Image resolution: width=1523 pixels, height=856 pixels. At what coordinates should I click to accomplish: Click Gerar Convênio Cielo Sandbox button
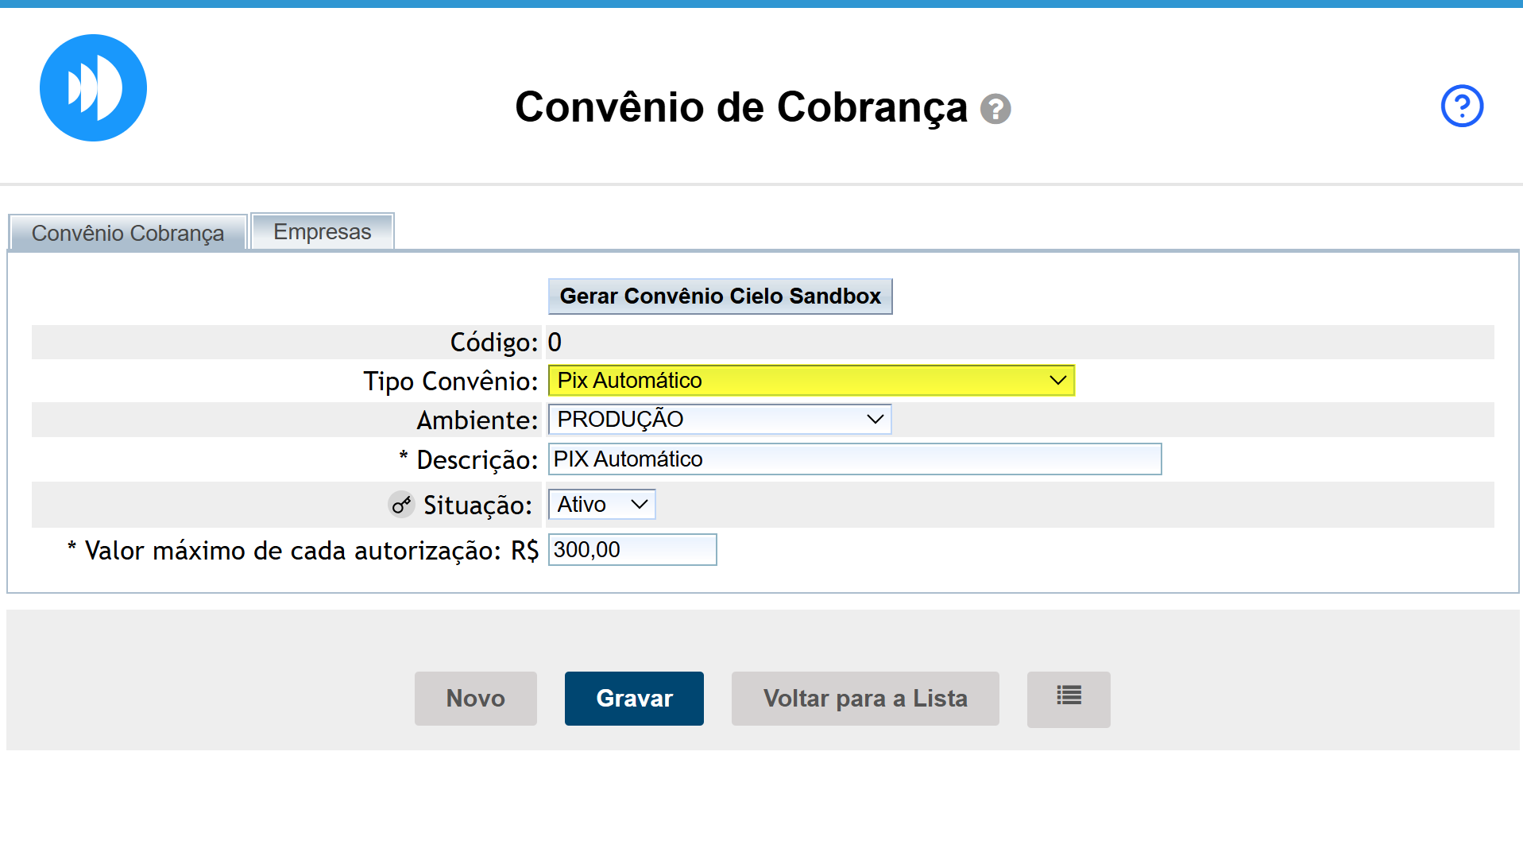click(x=720, y=296)
